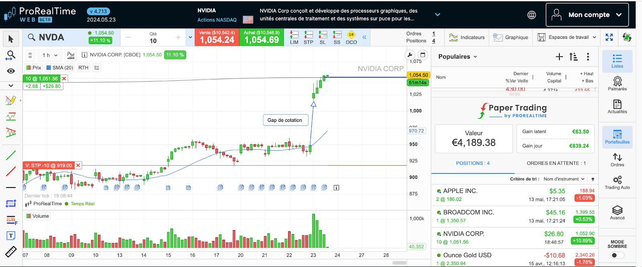Click the globe language icon

(532, 15)
